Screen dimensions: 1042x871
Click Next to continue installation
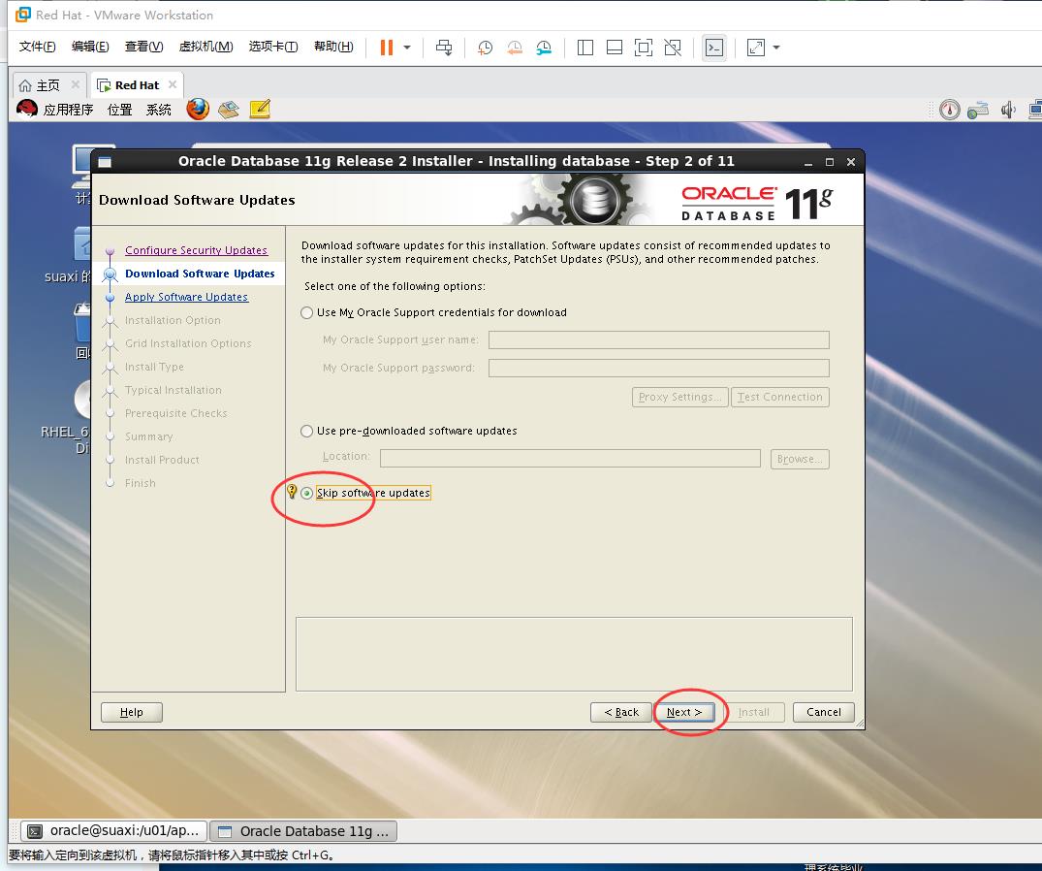(684, 712)
